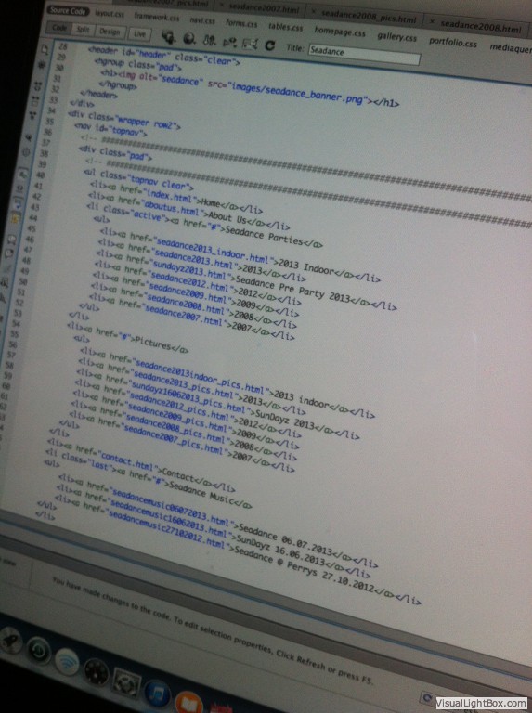
Task: Click the seadance2012.html code line
Action: (197, 283)
